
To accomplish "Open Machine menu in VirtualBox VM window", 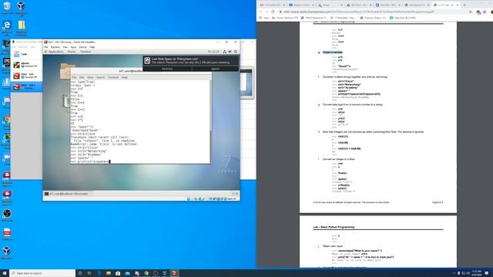I will [55, 47].
